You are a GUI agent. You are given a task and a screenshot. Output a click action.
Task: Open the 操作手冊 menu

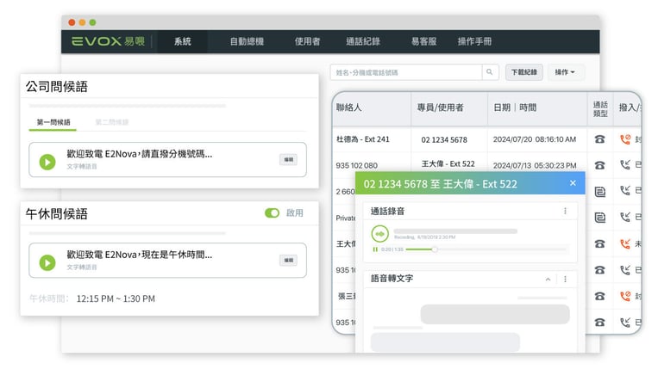(474, 41)
